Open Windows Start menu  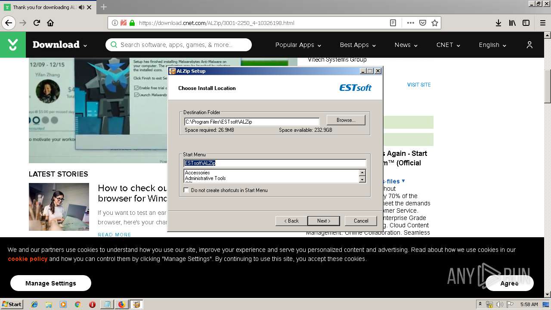coord(12,304)
